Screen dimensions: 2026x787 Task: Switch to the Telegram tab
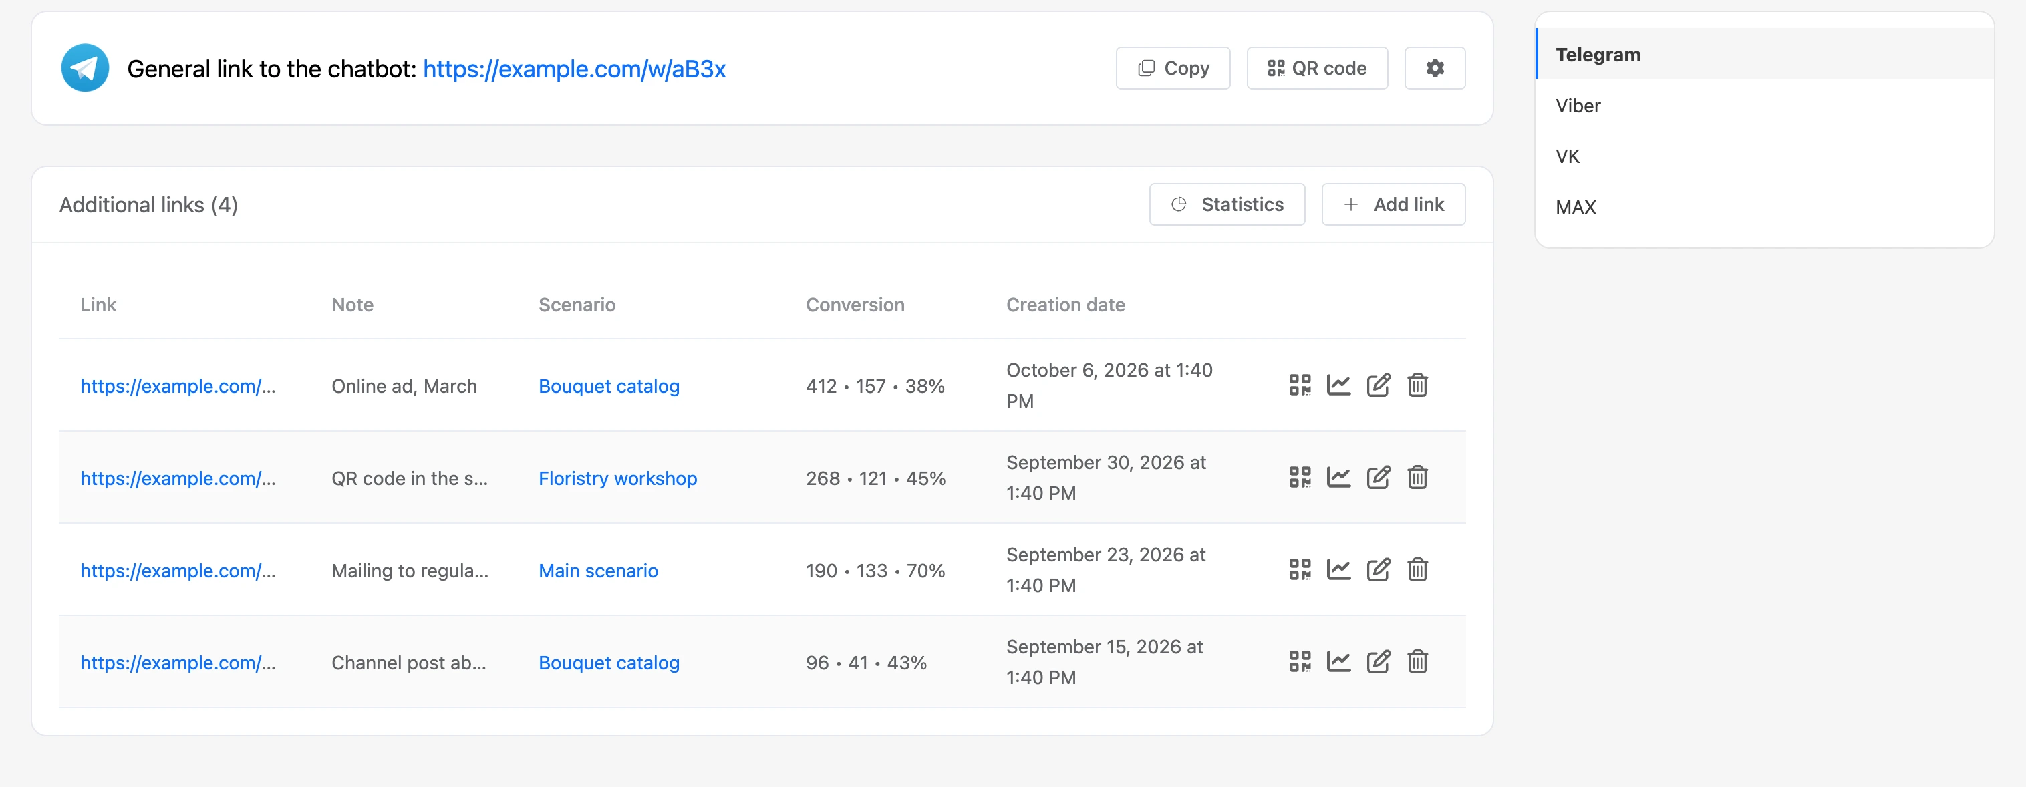point(1764,54)
